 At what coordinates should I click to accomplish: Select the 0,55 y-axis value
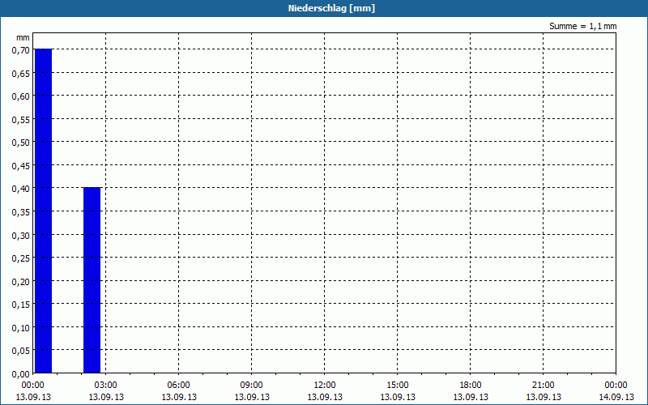click(x=21, y=119)
